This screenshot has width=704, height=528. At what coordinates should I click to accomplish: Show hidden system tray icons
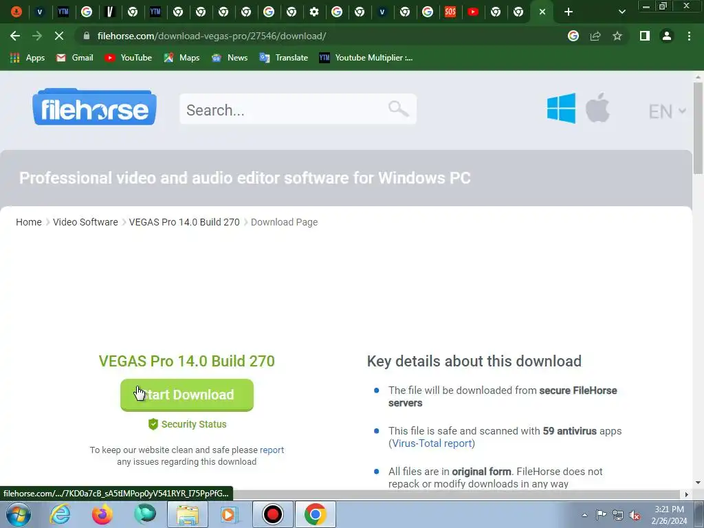pos(584,515)
